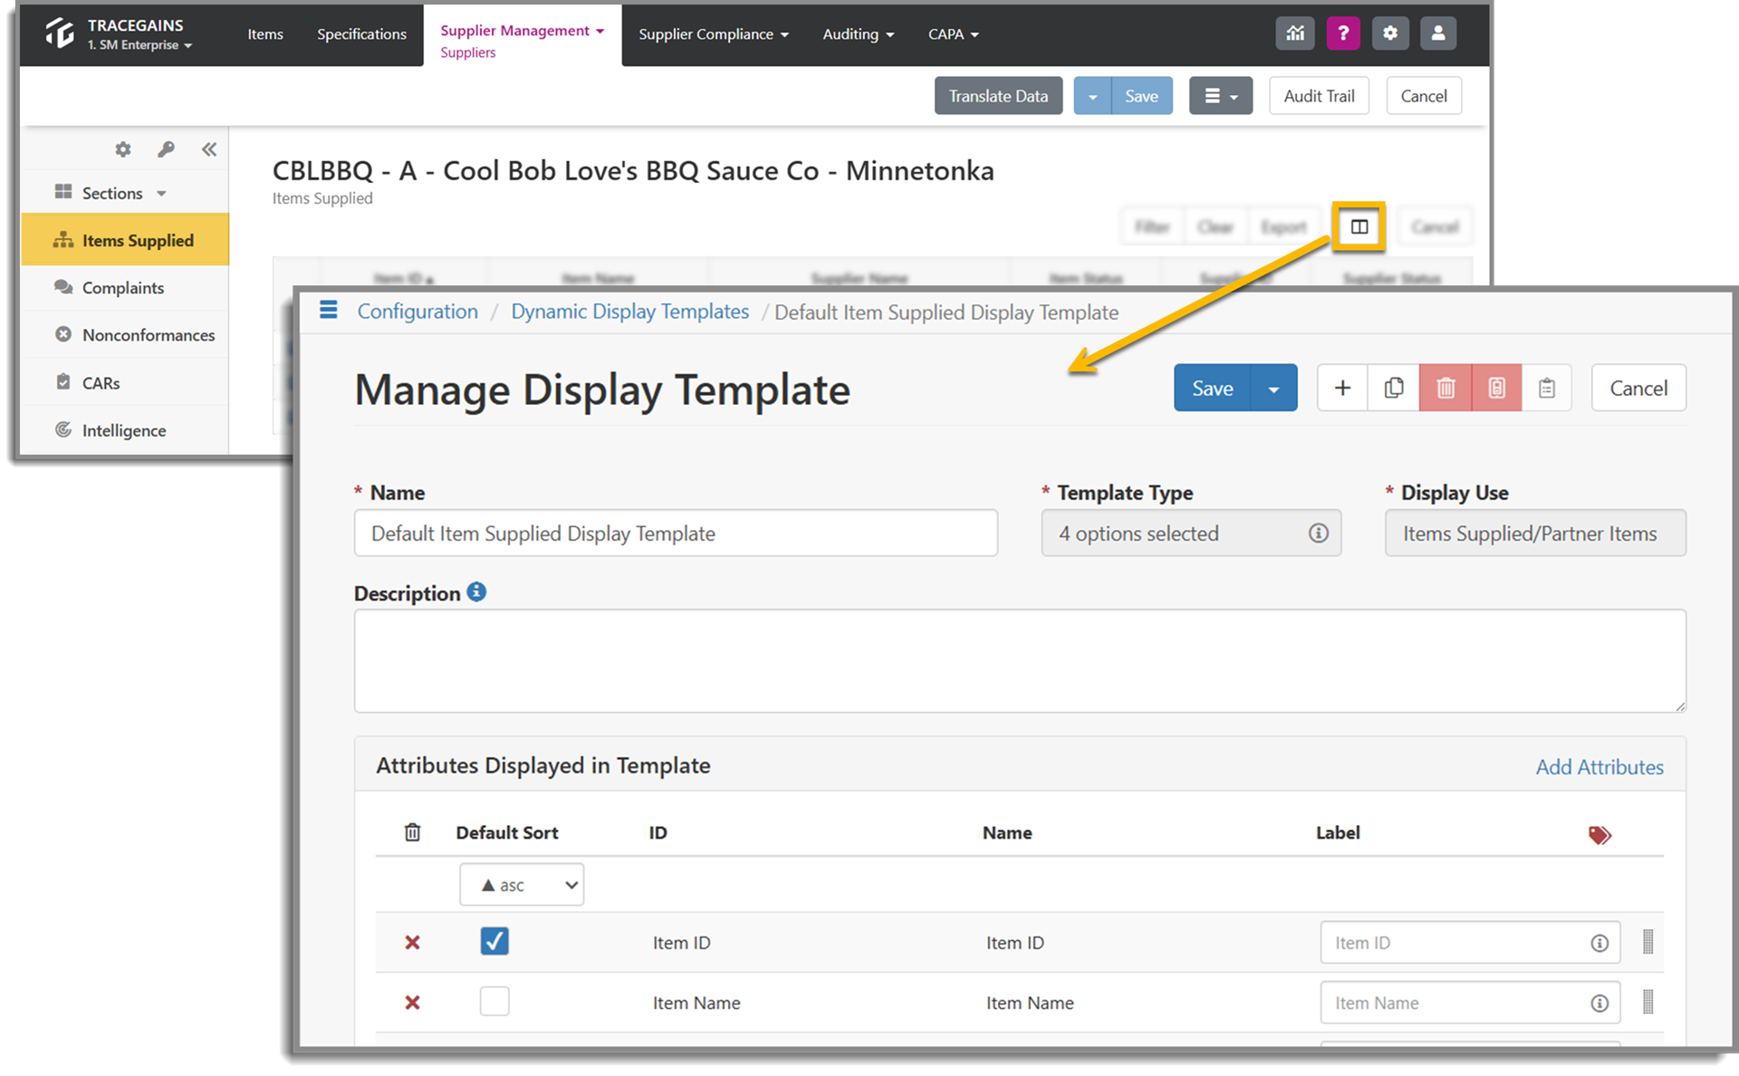This screenshot has width=1739, height=1076.
Task: Expand the Sections sidebar dropdown
Action: [111, 193]
